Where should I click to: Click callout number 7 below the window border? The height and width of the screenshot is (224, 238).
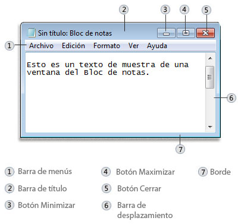(180, 149)
